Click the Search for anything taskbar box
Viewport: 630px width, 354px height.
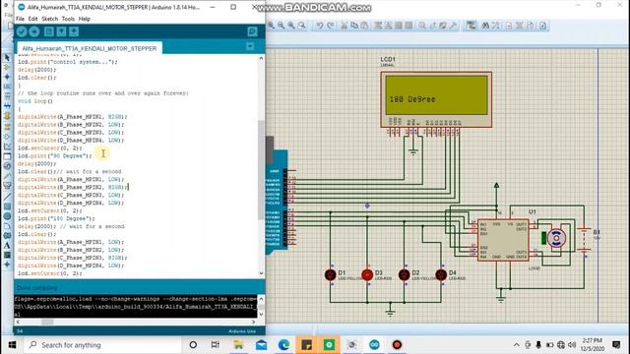tap(102, 345)
